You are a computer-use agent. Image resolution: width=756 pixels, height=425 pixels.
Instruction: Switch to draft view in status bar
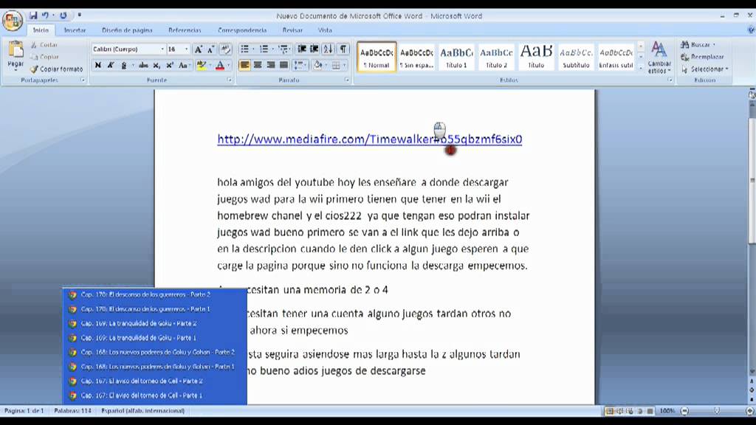tap(650, 411)
